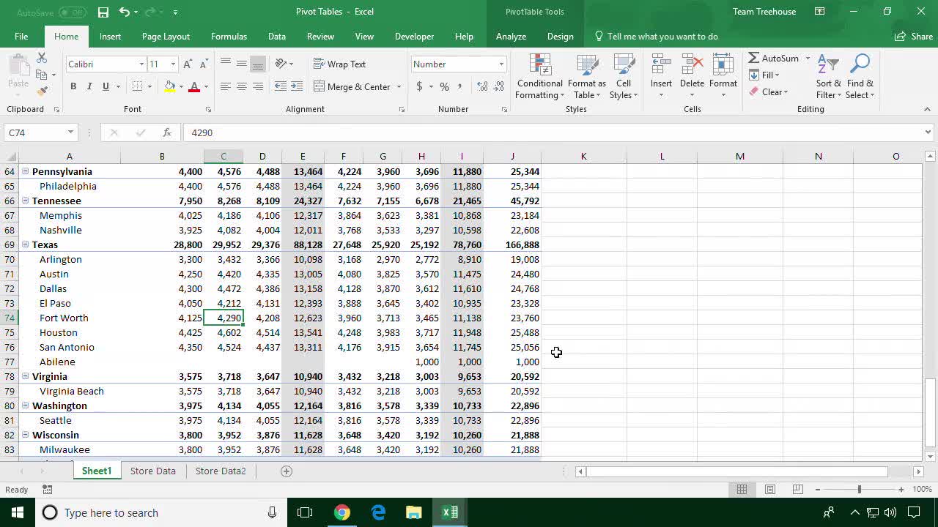
Task: Switch to Page Layout view icon
Action: (770, 489)
